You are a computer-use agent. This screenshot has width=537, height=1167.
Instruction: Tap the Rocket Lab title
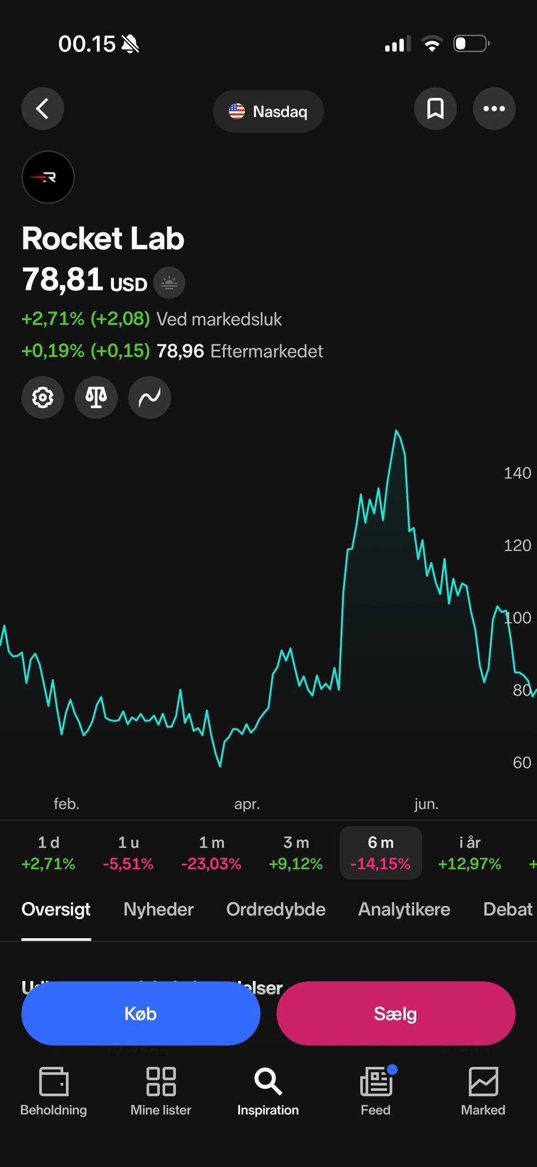click(x=103, y=238)
